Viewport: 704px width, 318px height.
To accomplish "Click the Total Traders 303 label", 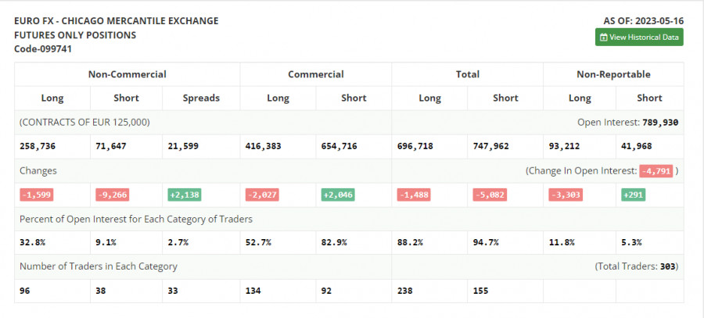I will (638, 266).
